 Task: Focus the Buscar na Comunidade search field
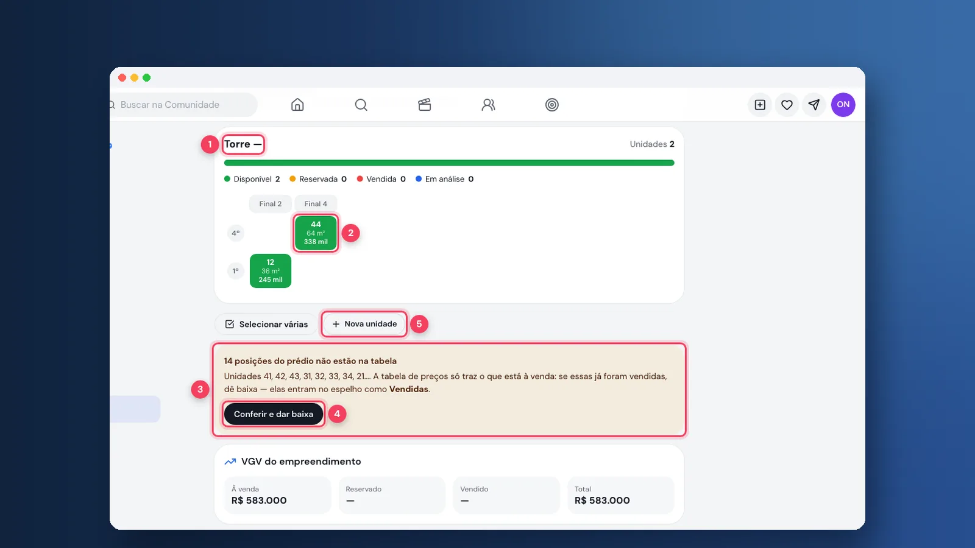coord(183,105)
